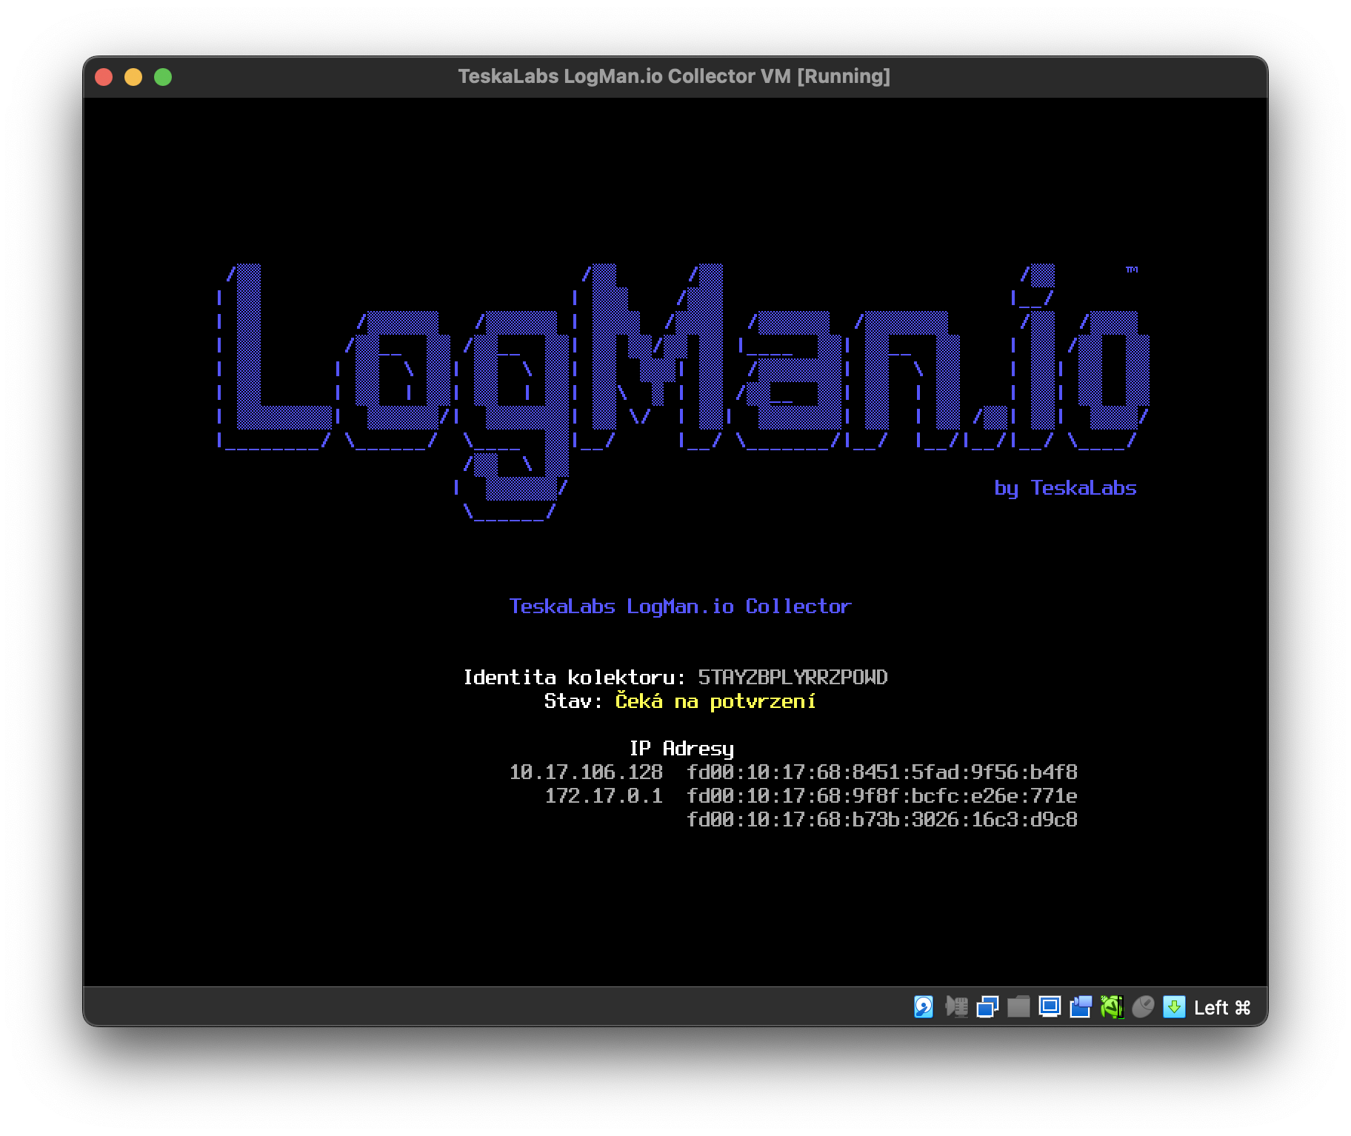Click the Left ⌘ host key label
Screen dimensions: 1351x1136
[1222, 1008]
